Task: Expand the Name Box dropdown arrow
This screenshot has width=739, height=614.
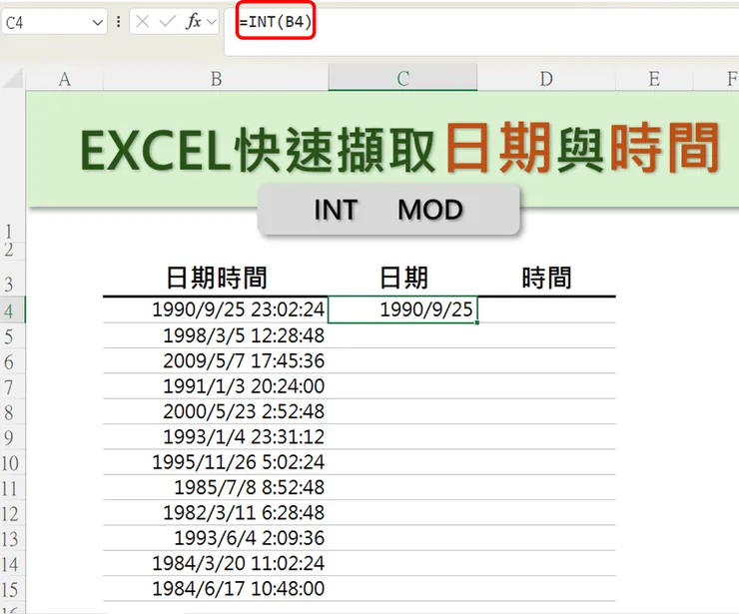Action: coord(98,22)
